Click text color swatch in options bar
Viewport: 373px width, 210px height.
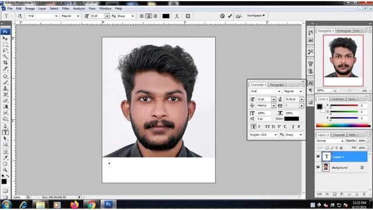point(166,16)
